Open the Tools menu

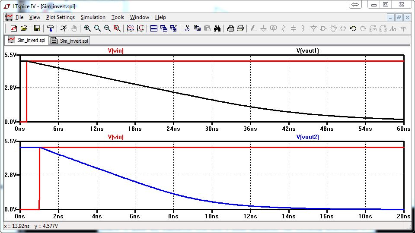pyautogui.click(x=118, y=17)
